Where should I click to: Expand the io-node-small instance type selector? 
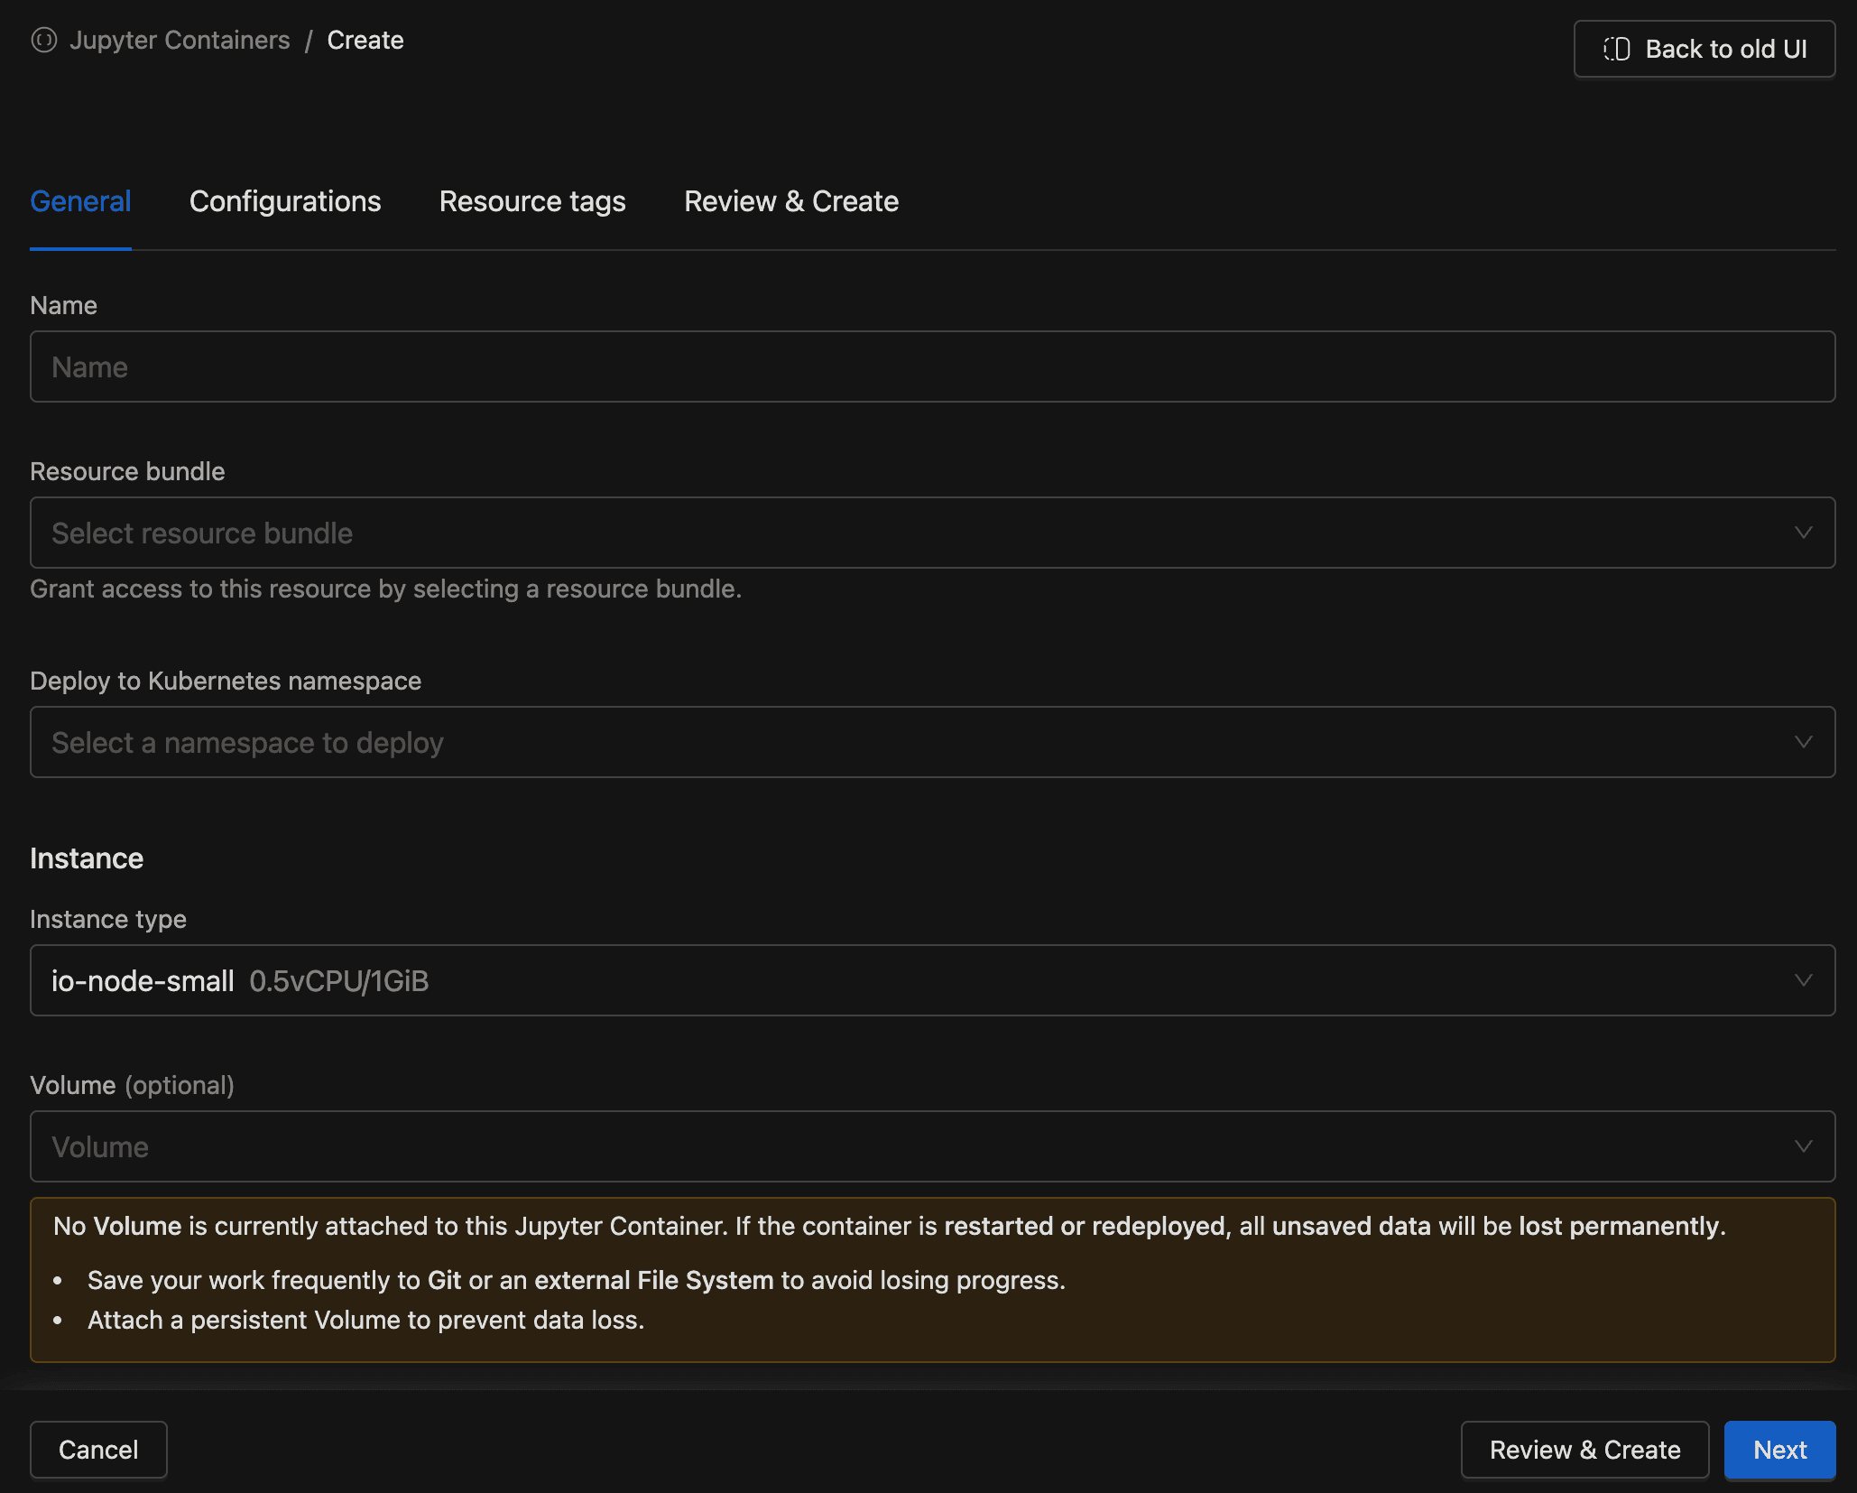coord(902,980)
